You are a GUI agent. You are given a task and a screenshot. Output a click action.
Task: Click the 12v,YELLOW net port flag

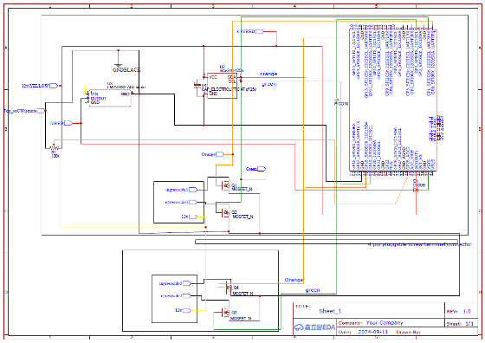point(54,86)
